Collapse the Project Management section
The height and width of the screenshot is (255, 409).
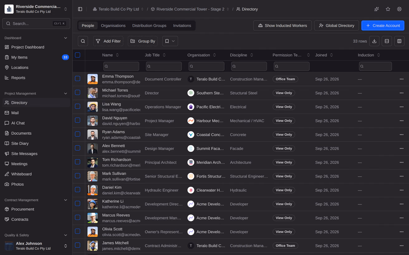(65, 94)
